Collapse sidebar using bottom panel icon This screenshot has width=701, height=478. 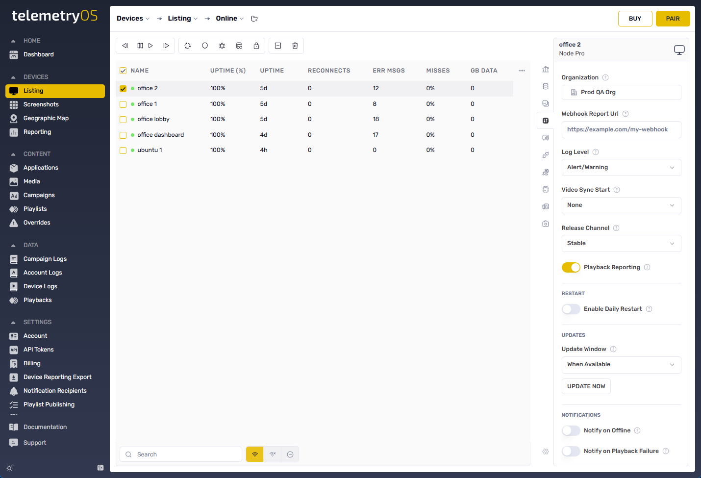pyautogui.click(x=100, y=468)
